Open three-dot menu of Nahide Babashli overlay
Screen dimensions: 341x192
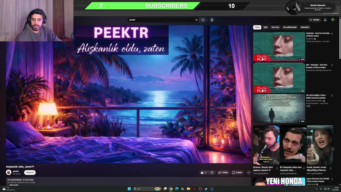click(x=338, y=8)
